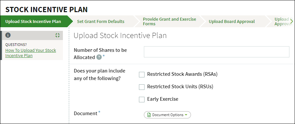Check Restricted Stock Units (RSUs) box

click(142, 87)
